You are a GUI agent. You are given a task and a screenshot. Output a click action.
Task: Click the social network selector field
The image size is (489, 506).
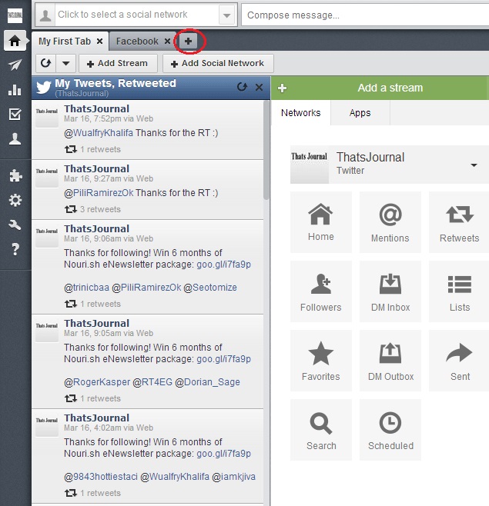pyautogui.click(x=137, y=15)
